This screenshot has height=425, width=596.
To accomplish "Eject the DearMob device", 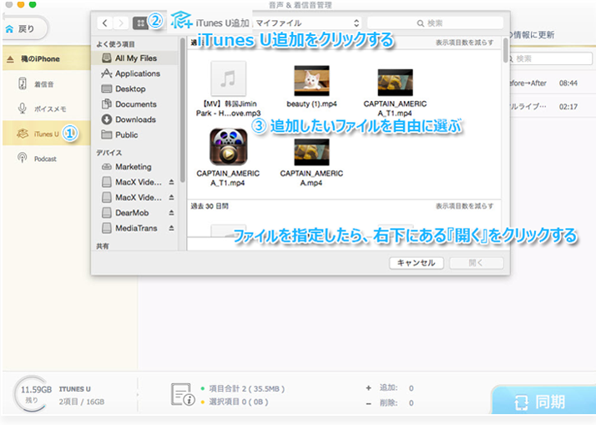I will coord(171,212).
